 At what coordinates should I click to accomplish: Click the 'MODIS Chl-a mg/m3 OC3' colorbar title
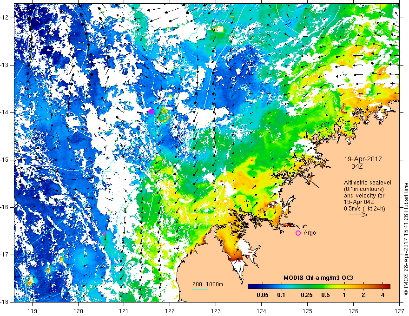[318, 278]
